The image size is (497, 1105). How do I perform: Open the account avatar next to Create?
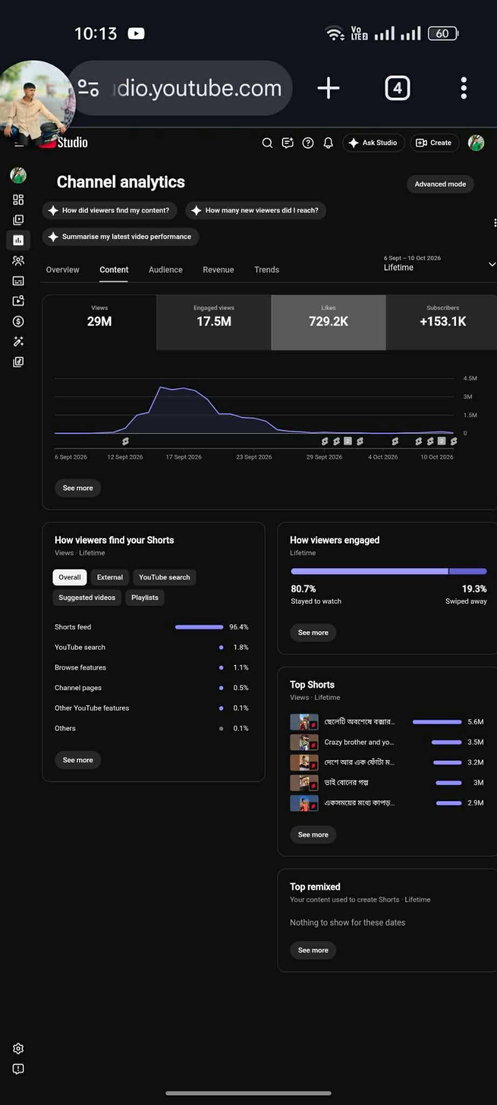point(476,143)
